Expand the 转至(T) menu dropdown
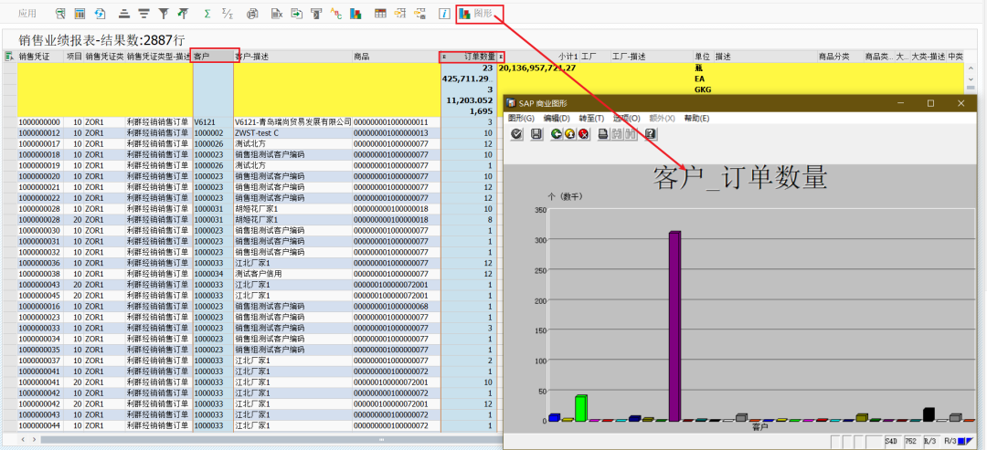The width and height of the screenshot is (987, 450). pos(591,118)
